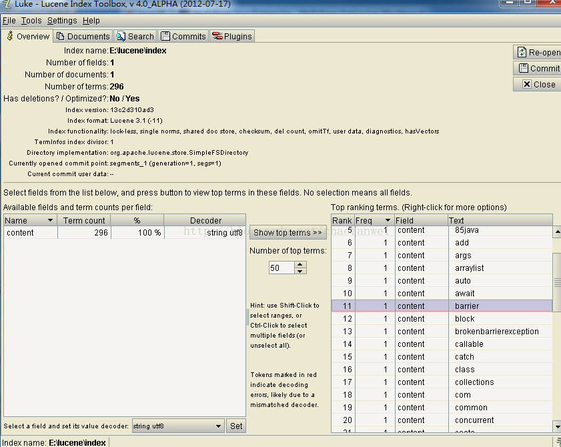Image resolution: width=561 pixels, height=447 pixels.
Task: Select term row class
Action: (x=442, y=370)
